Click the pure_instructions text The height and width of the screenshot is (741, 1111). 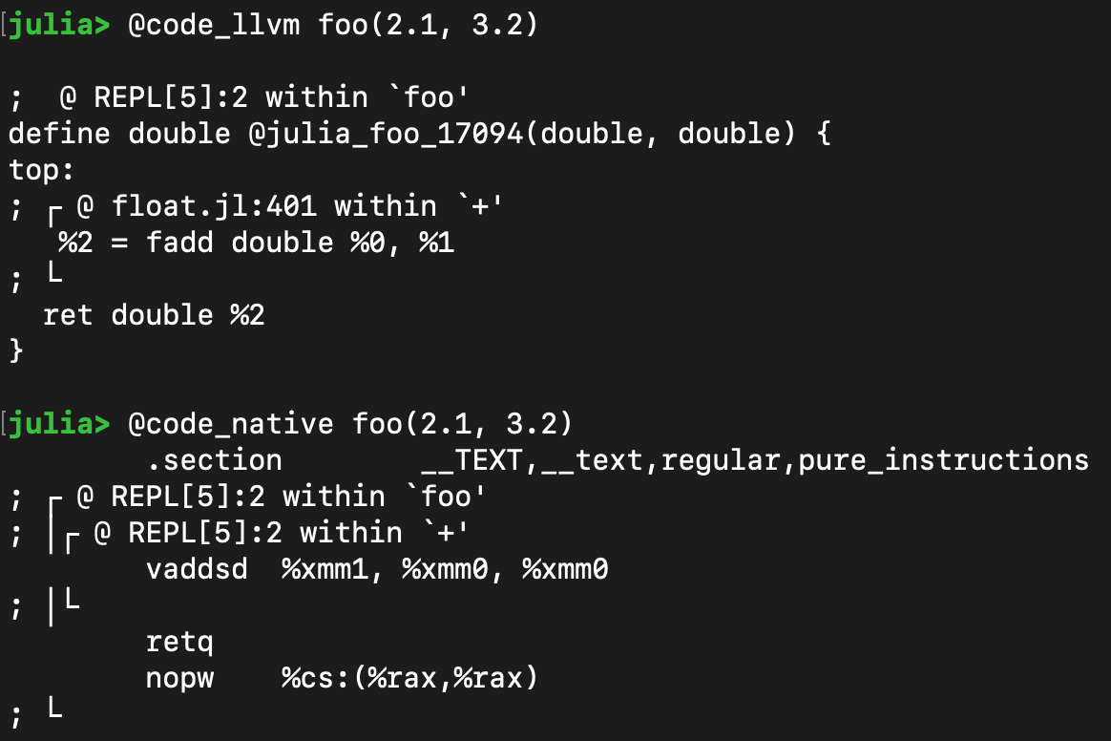click(943, 459)
